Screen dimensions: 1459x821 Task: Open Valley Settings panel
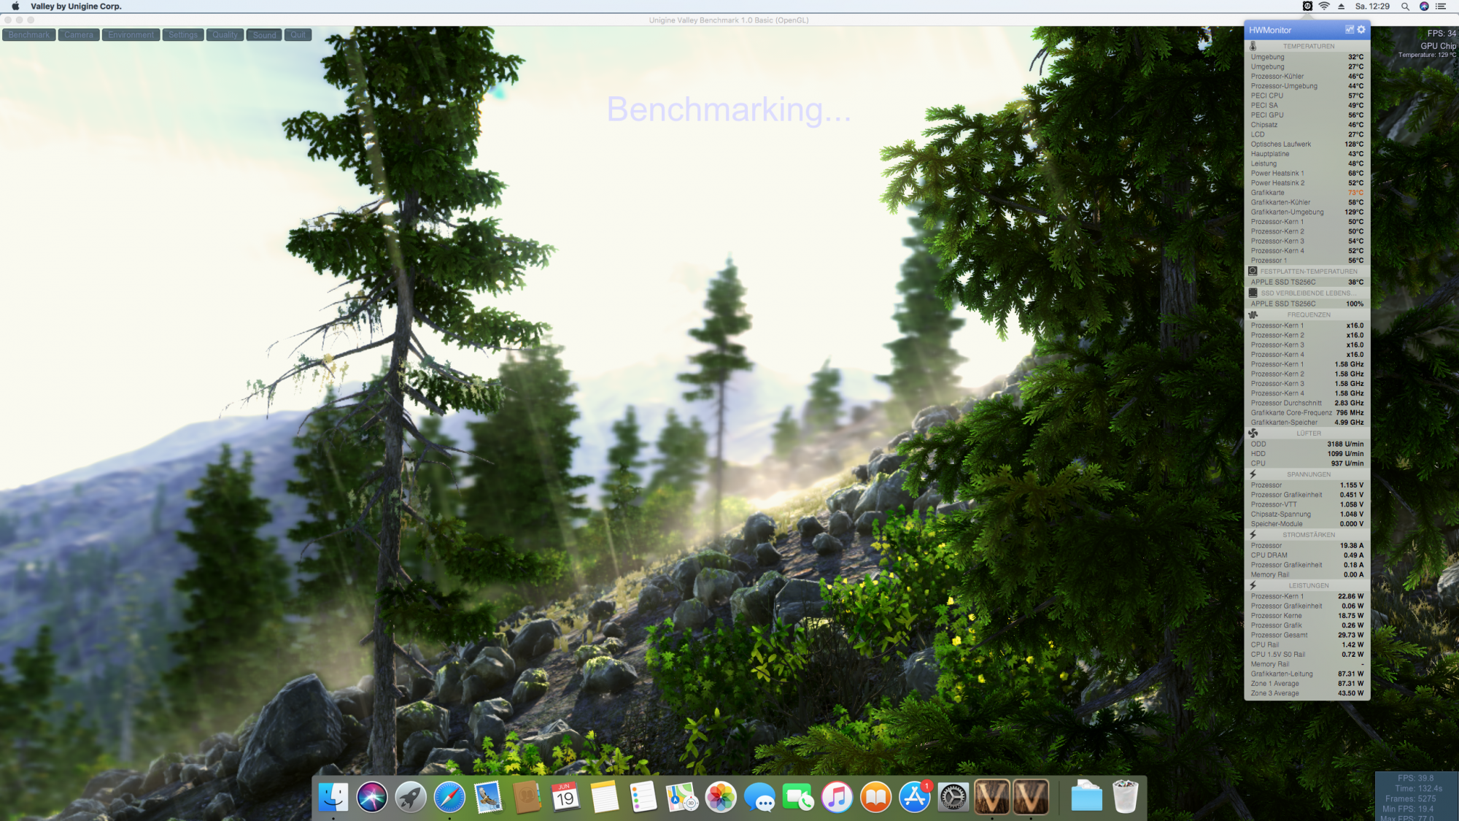(183, 35)
